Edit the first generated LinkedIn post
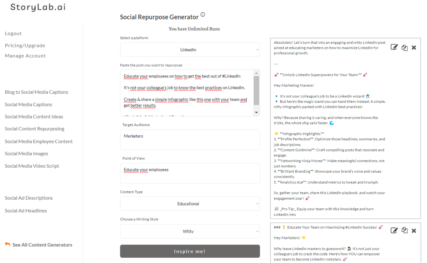Viewport: 427px width, 263px height. coord(394,47)
